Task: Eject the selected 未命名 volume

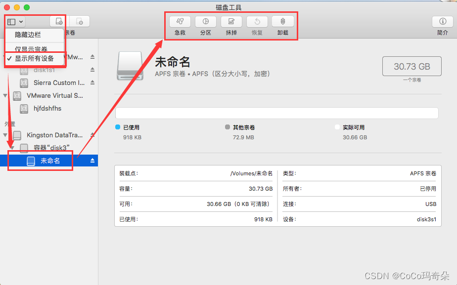Action: (x=92, y=161)
